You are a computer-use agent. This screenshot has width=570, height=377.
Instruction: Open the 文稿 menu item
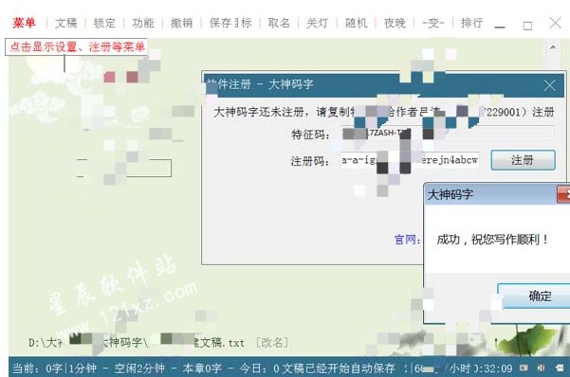pyautogui.click(x=65, y=23)
